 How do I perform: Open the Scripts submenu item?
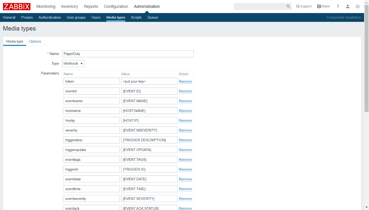click(136, 17)
